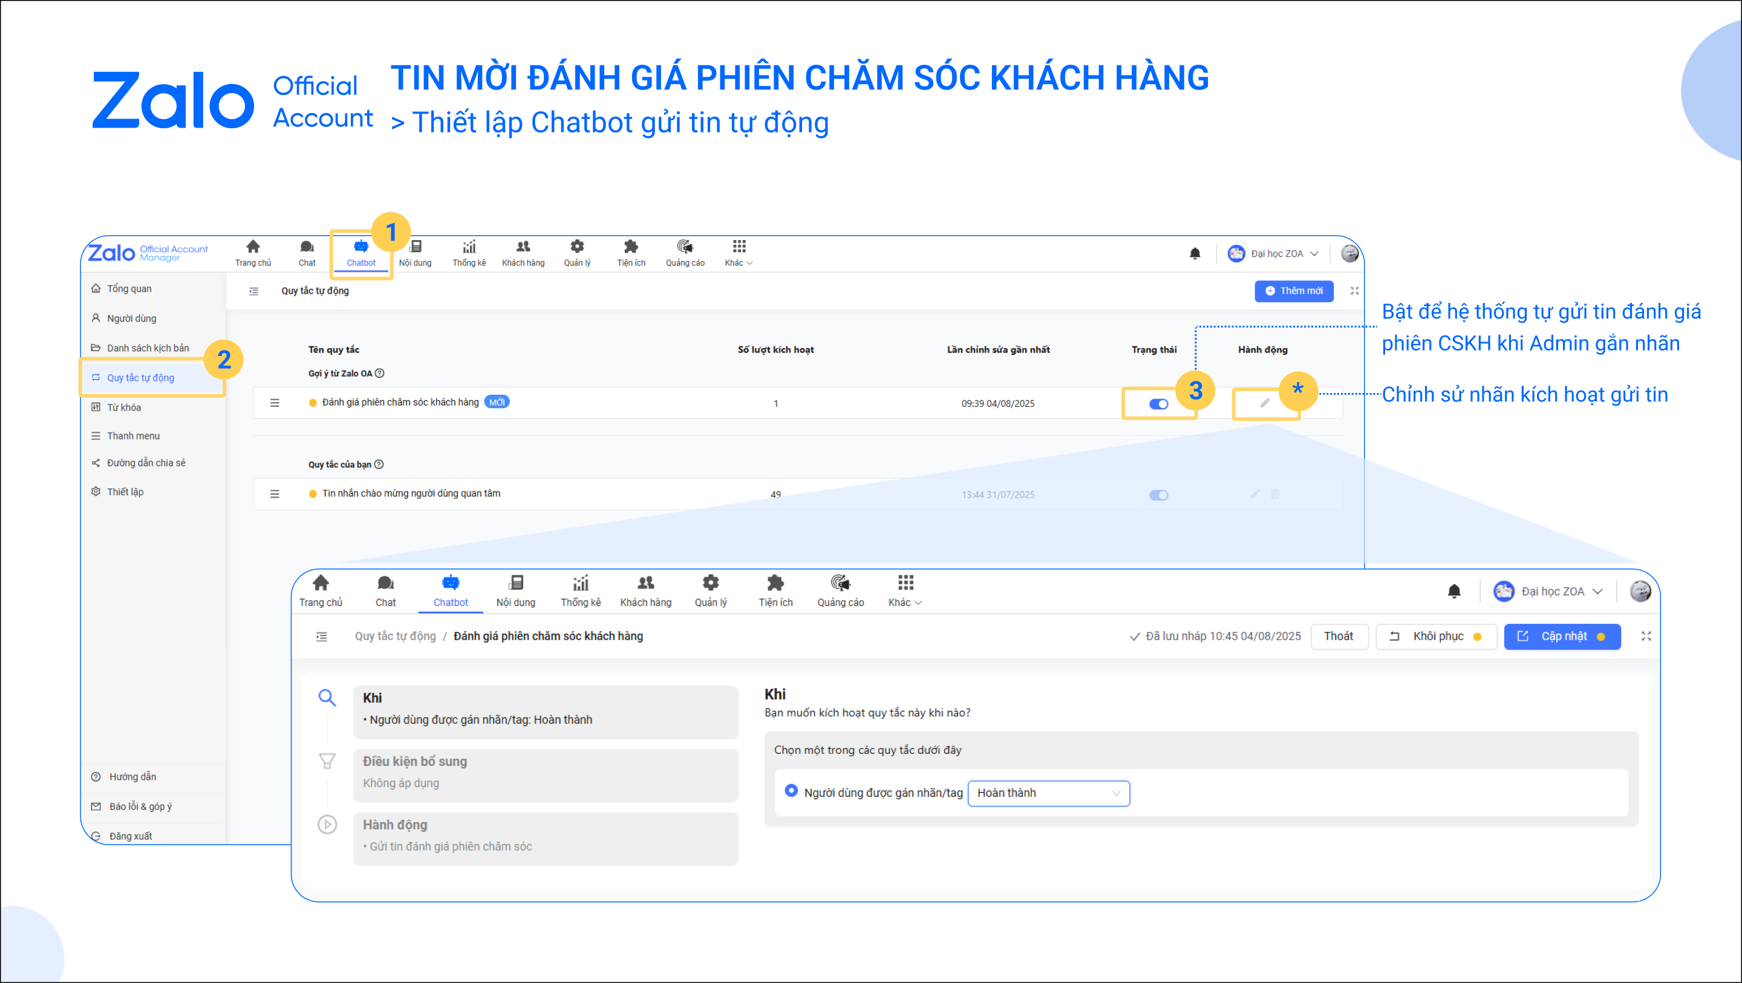
Task: Click rule name Đánh giá phiên chăm sóc khách hàng
Action: pos(400,402)
